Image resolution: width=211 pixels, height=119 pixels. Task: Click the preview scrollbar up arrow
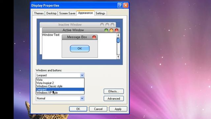pyautogui.click(x=118, y=35)
